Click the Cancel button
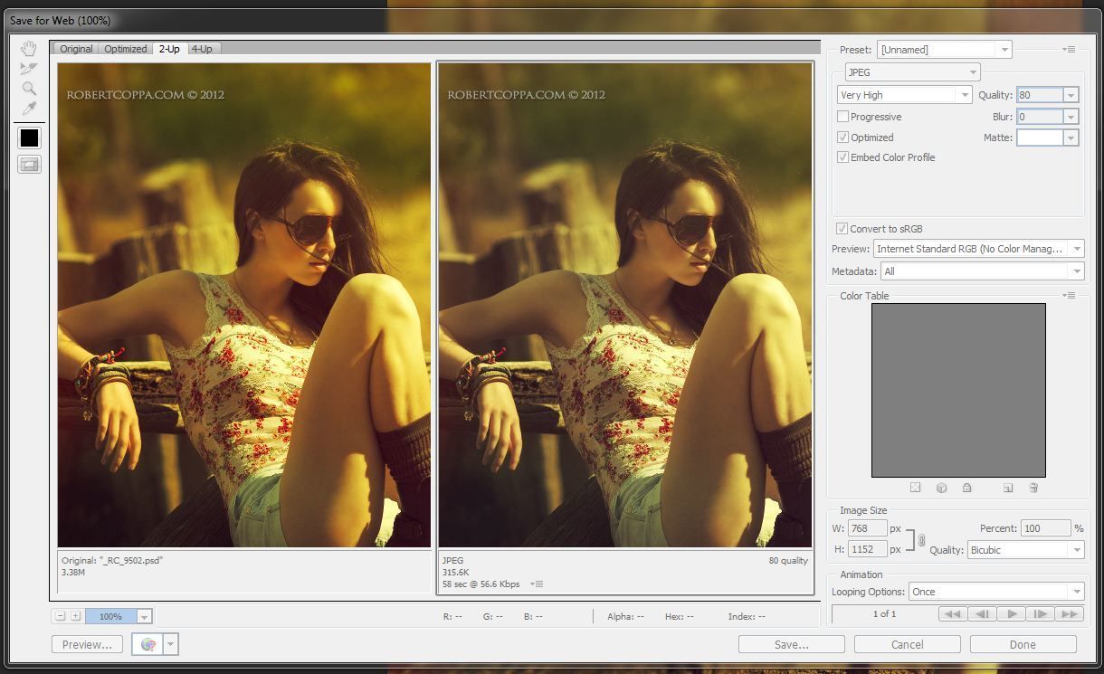Viewport: 1104px width, 674px height. (907, 644)
